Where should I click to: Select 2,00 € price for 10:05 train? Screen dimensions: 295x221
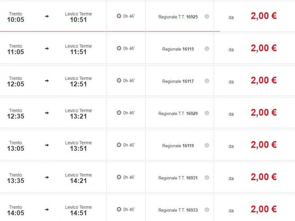tap(264, 16)
